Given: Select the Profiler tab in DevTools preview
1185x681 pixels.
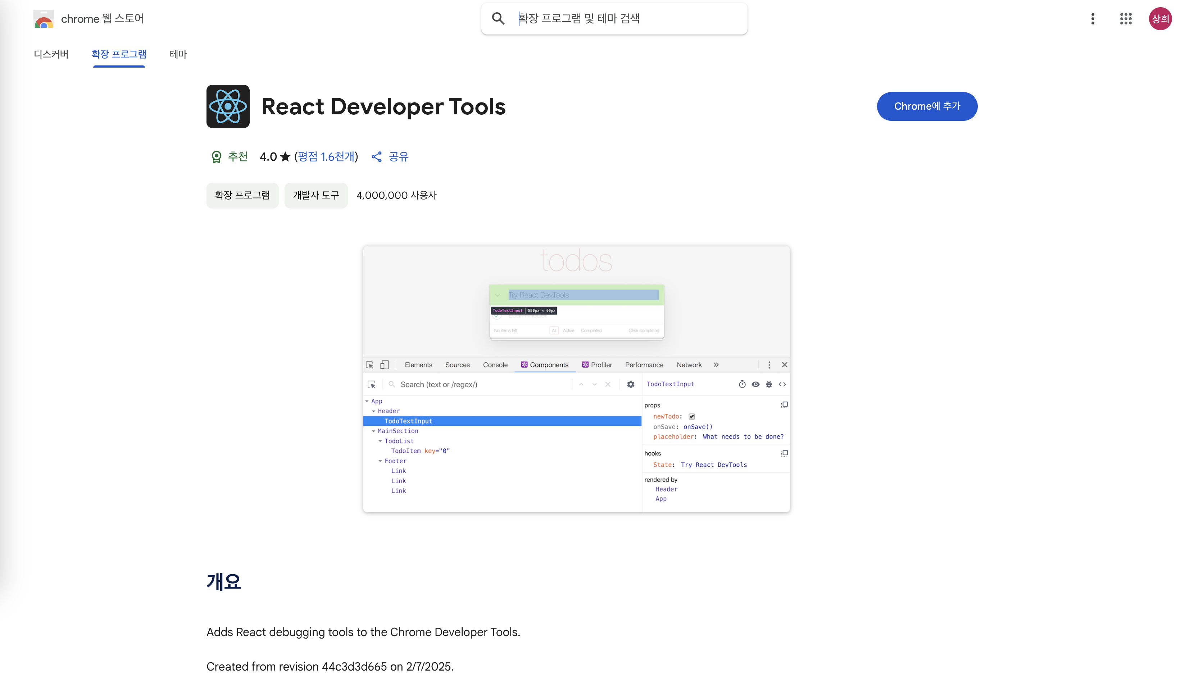Looking at the screenshot, I should 597,365.
